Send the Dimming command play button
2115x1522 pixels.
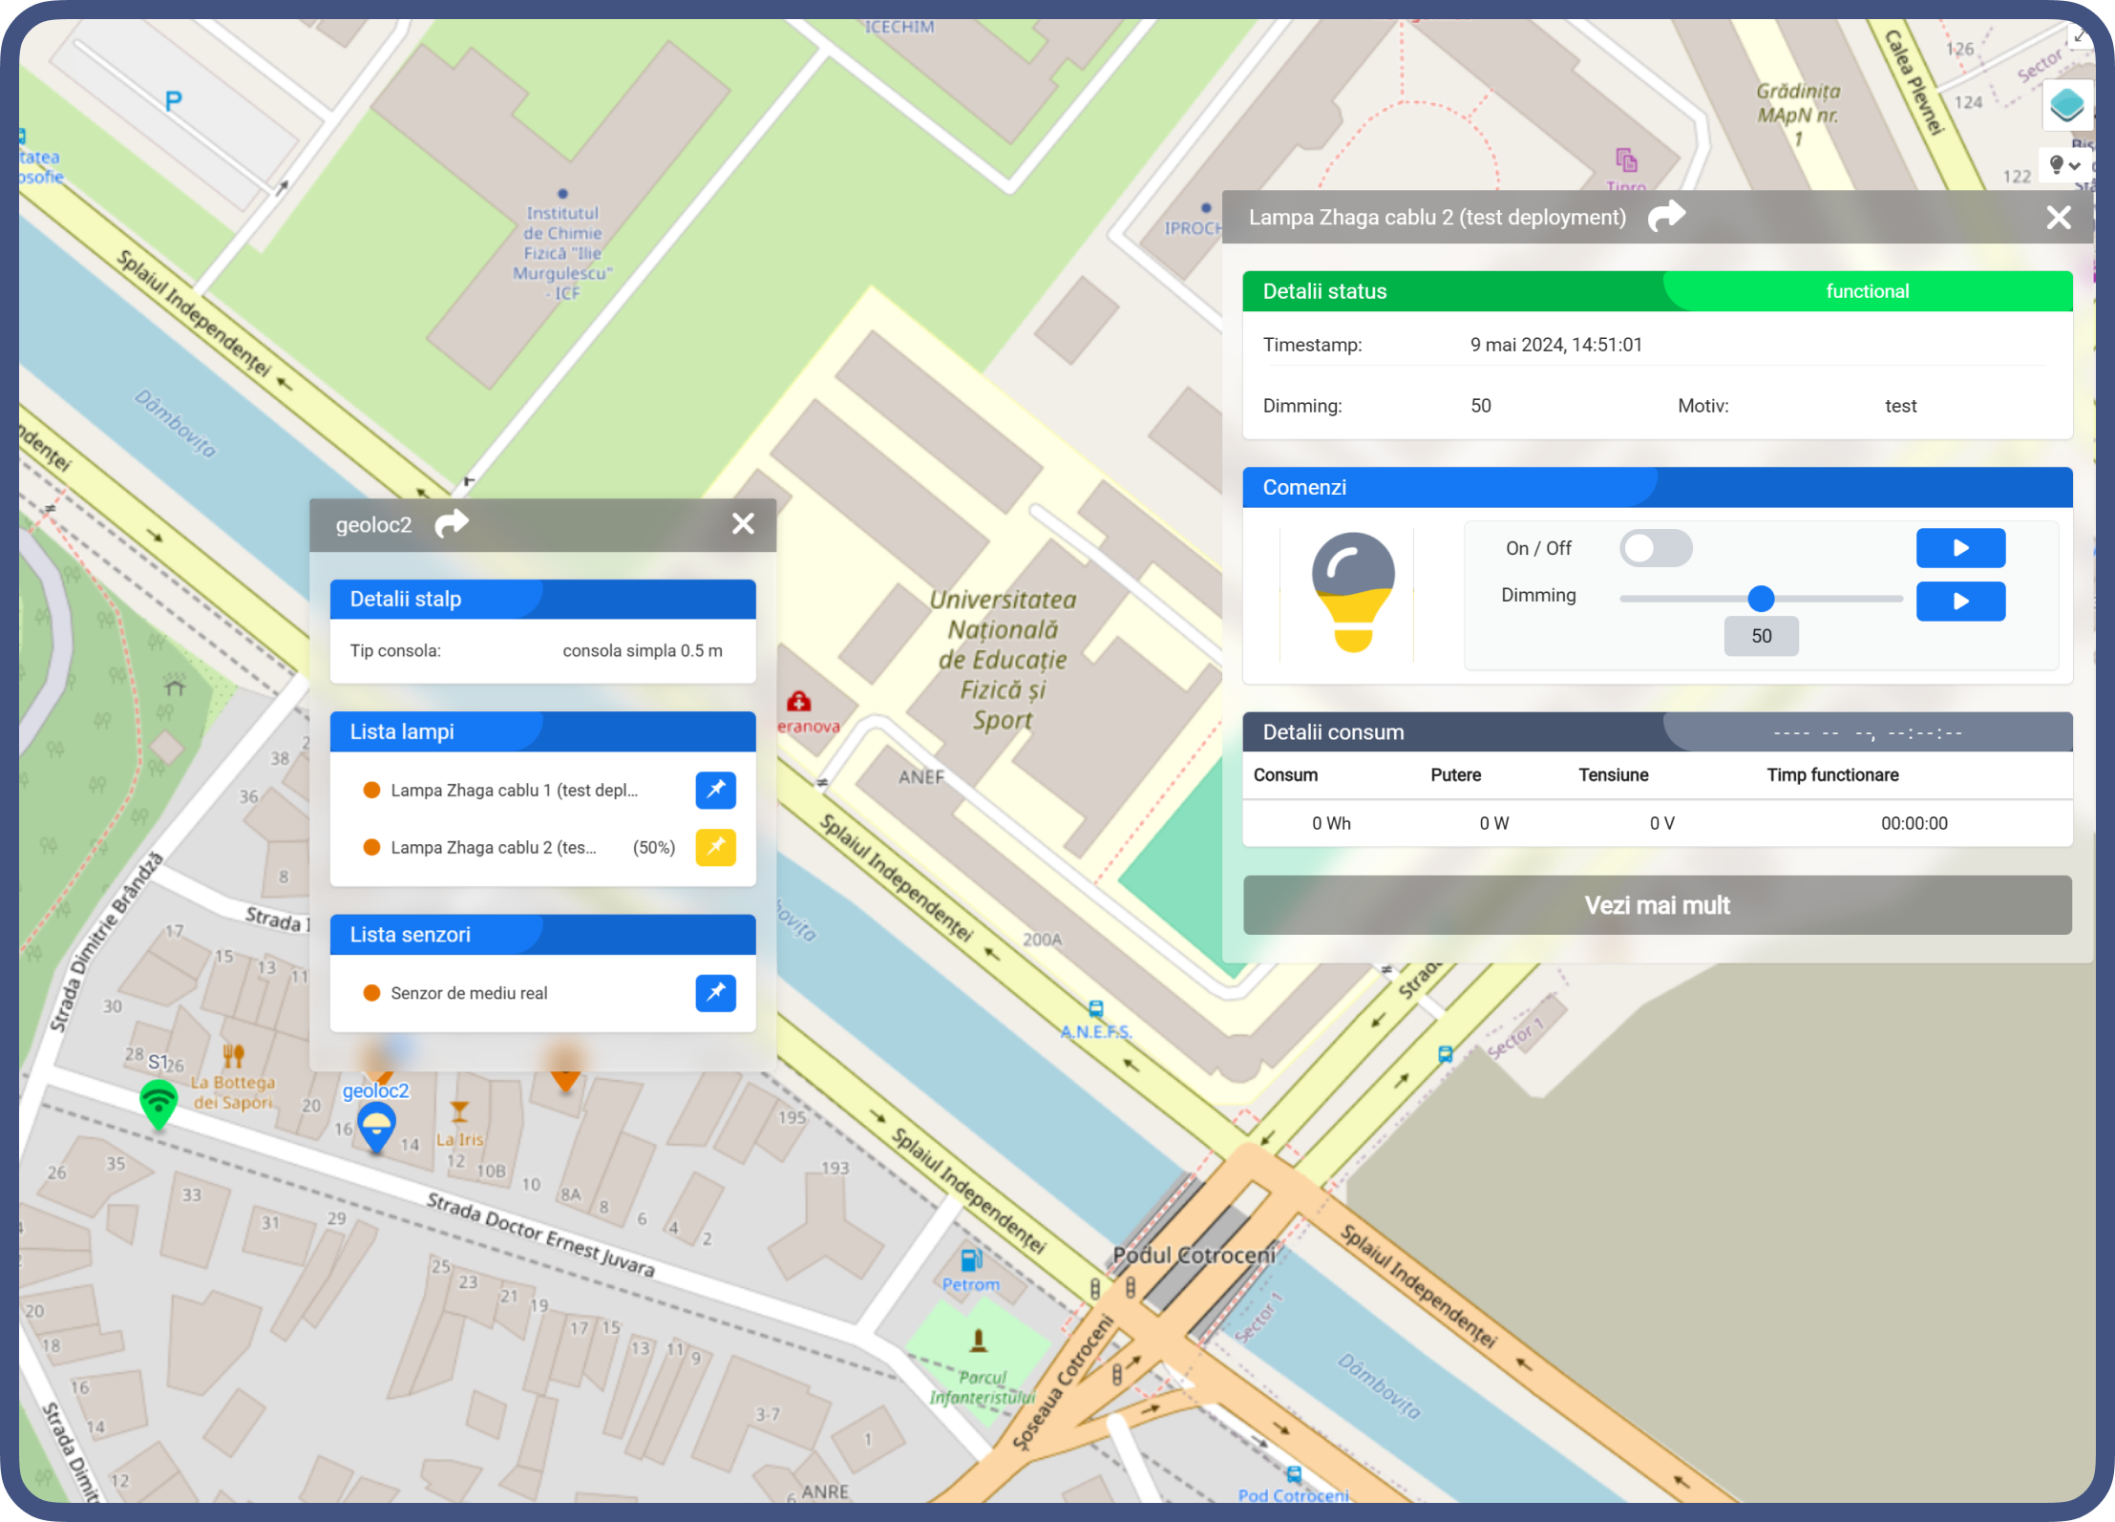click(1960, 602)
